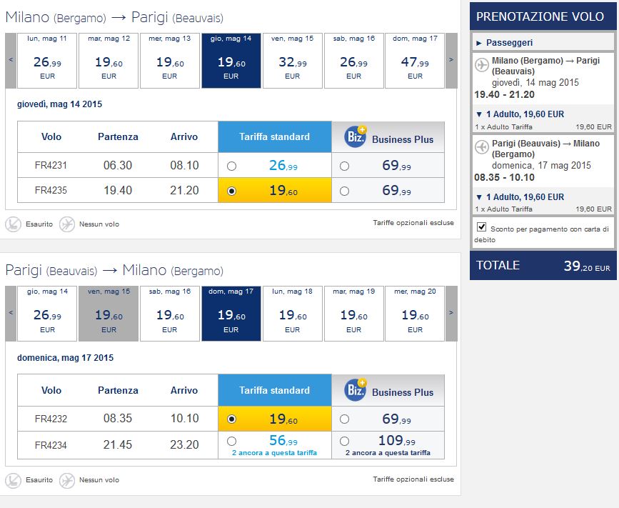The image size is (619, 508).
Task: Expand the Passeggeri section
Action: click(480, 43)
